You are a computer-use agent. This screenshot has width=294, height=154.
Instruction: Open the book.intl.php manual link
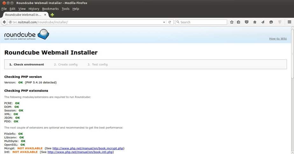coord(80,152)
